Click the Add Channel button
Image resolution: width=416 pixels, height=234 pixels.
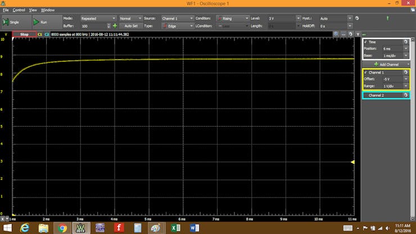pos(386,65)
